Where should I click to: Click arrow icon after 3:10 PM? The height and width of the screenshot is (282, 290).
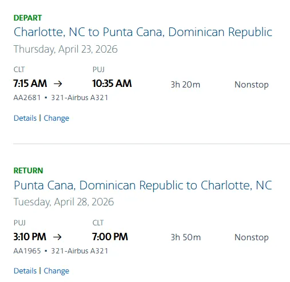coord(57,237)
